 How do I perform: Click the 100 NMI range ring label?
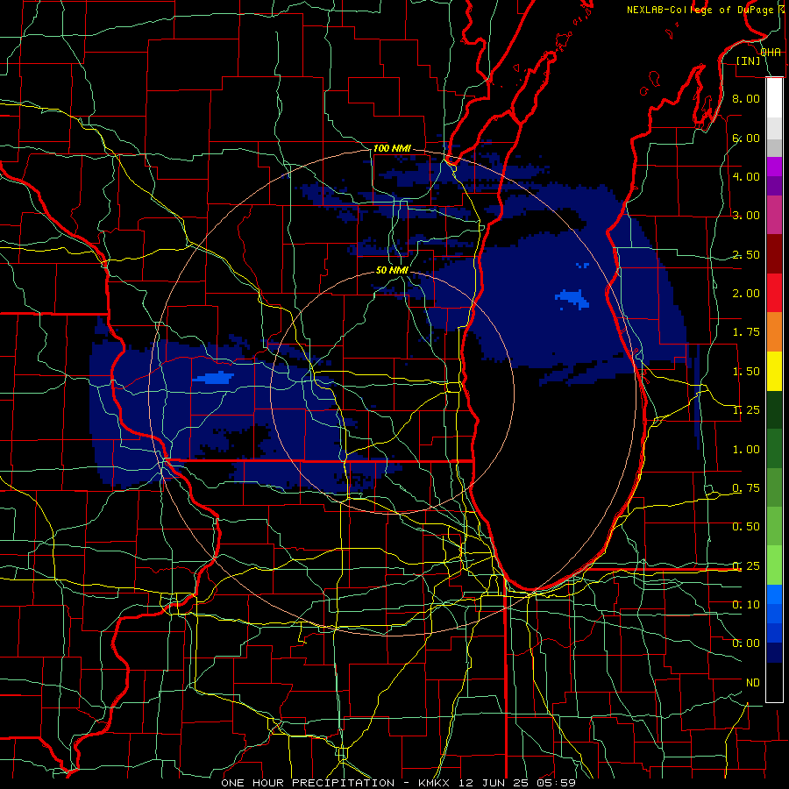tap(392, 148)
